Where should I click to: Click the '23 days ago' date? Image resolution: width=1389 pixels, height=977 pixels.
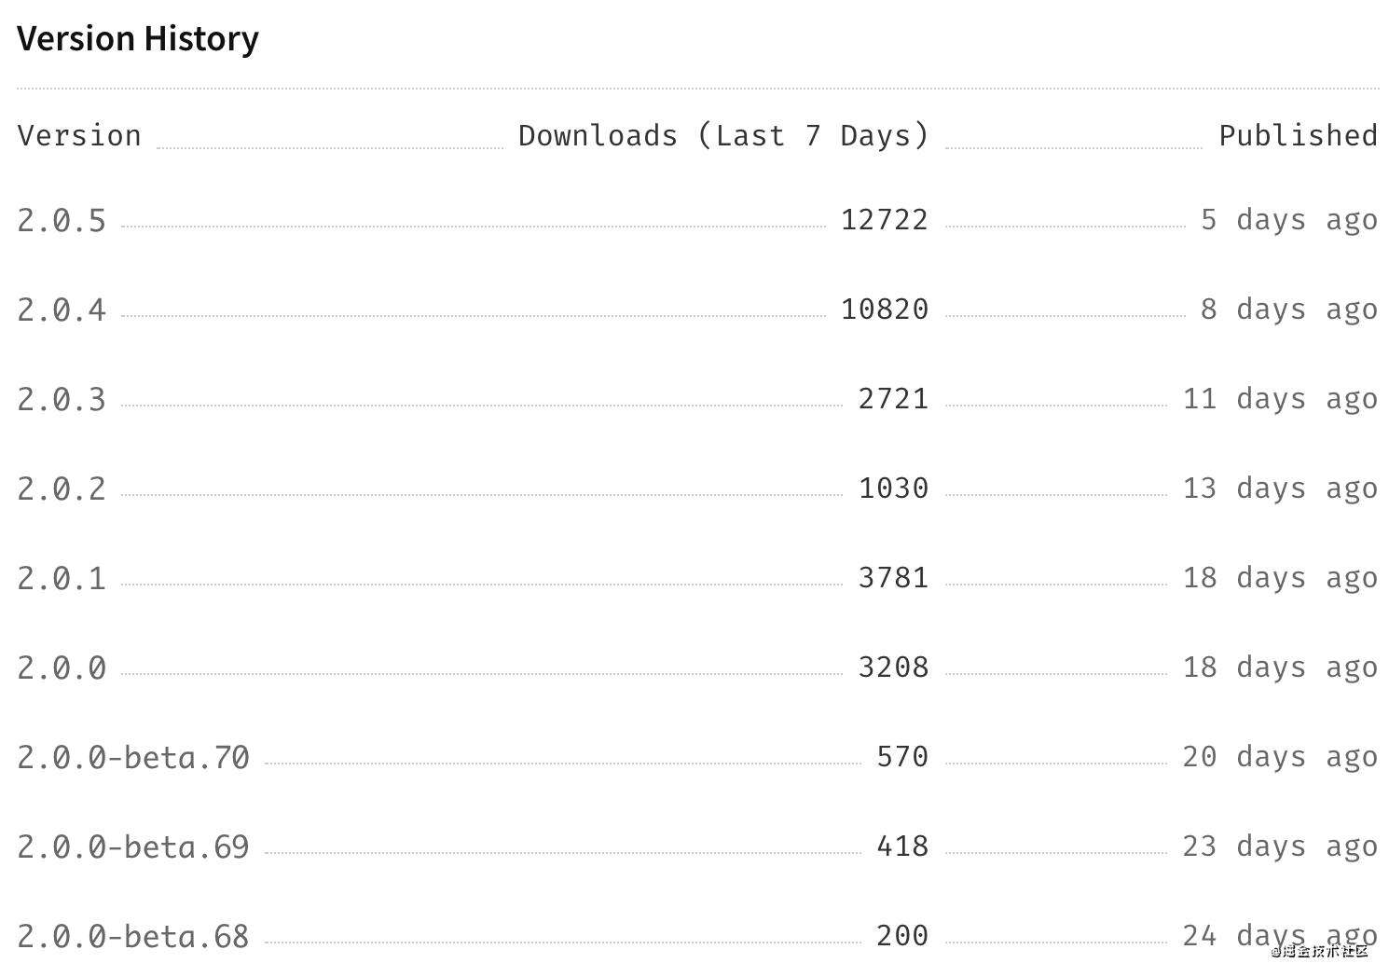tap(1280, 847)
